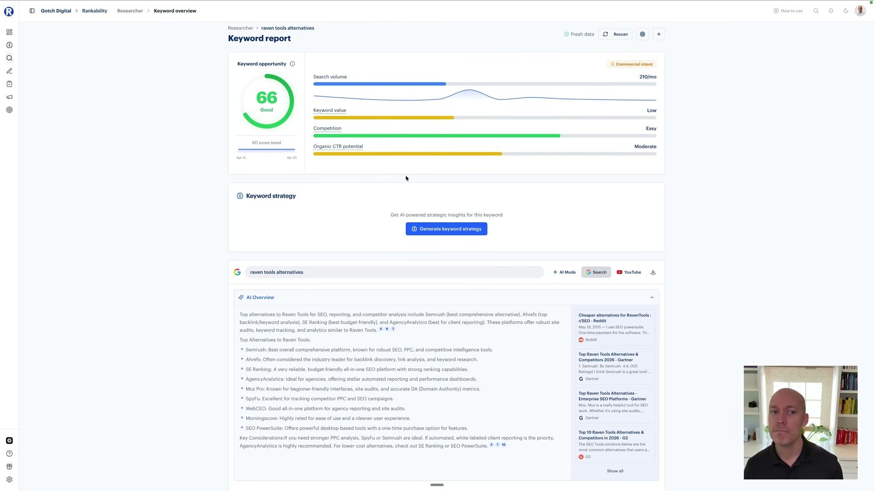Click the Keyword overview breadcrumb
Image resolution: width=874 pixels, height=491 pixels.
tap(175, 11)
